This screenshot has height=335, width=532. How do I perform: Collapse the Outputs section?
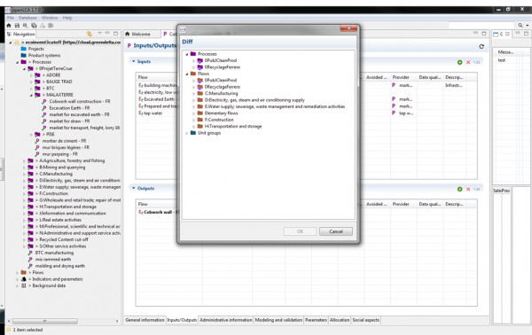pos(133,188)
